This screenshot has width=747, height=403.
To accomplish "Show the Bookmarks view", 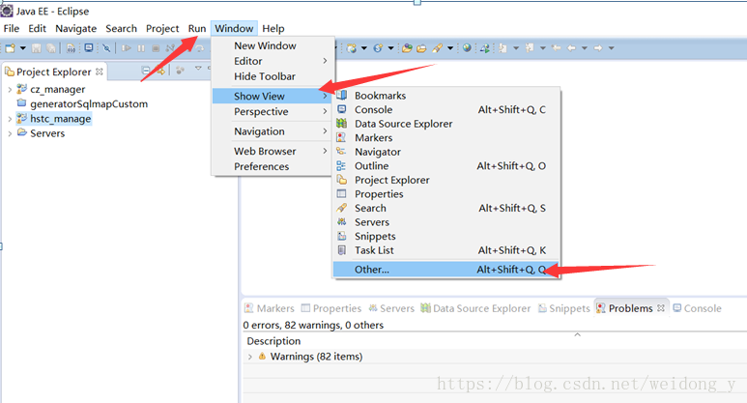I will click(446, 96).
